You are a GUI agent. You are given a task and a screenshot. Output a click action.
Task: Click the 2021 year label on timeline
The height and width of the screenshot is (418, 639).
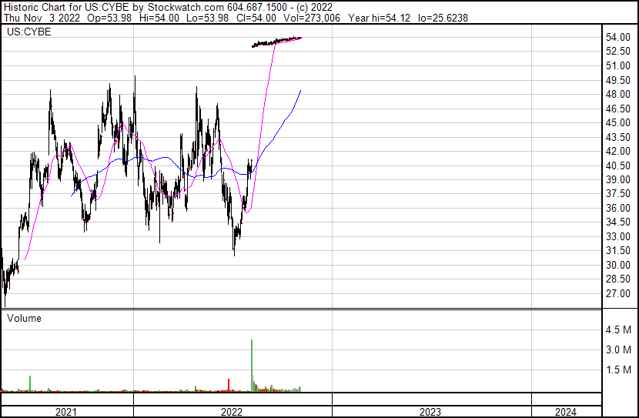67,412
